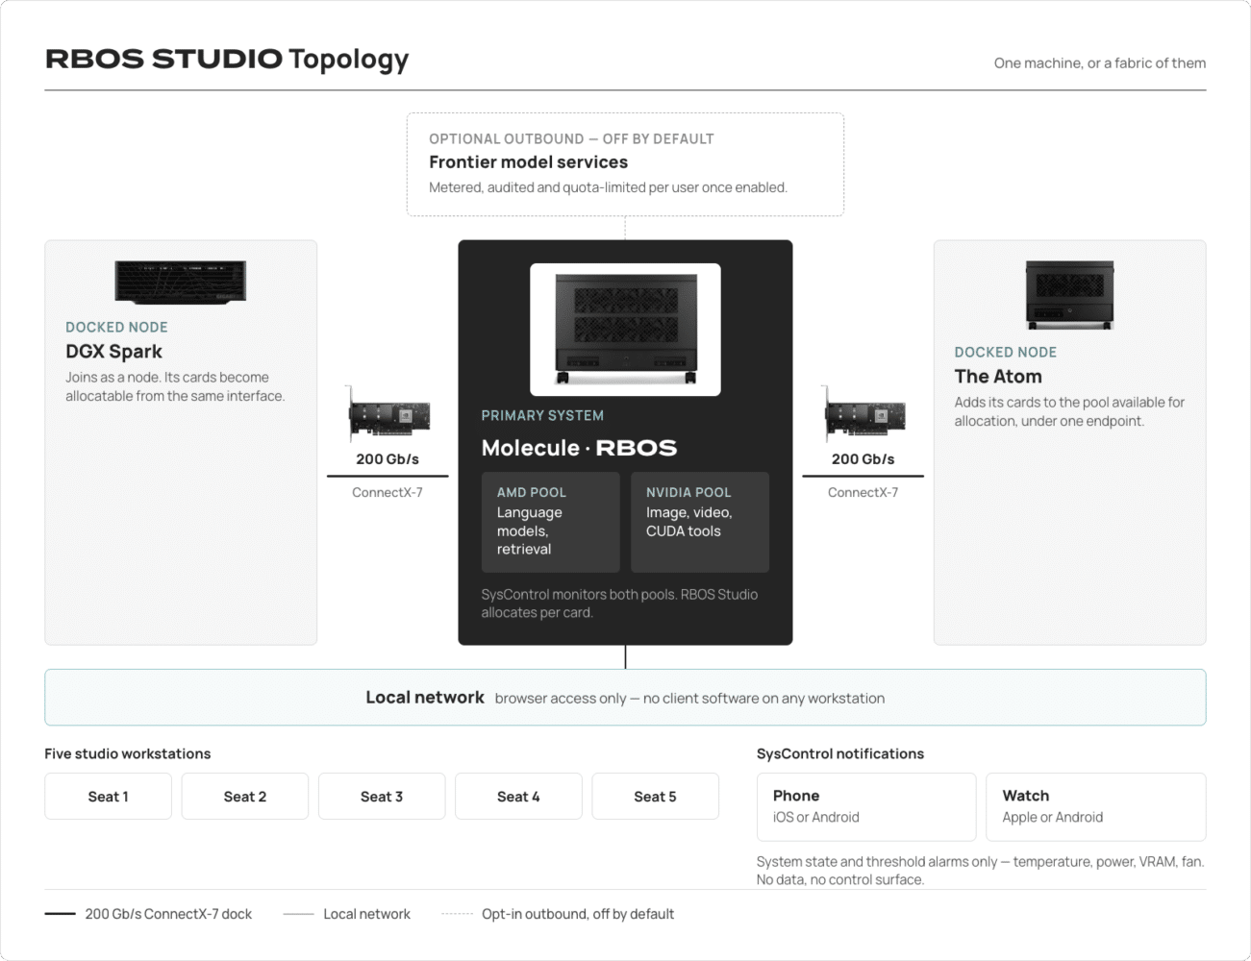The image size is (1251, 961).
Task: Click the left 200 Gb/s label
Action: click(x=388, y=459)
